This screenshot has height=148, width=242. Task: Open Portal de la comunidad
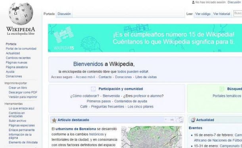click(x=21, y=49)
